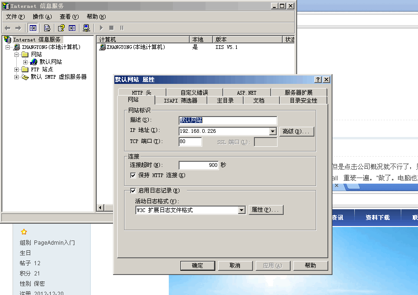This screenshot has width=418, height=295.
Task: Click the computer connect icon in toolbar
Action: [86, 28]
